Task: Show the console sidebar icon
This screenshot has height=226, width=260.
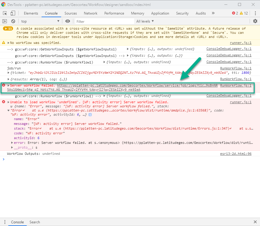Action: point(5,21)
